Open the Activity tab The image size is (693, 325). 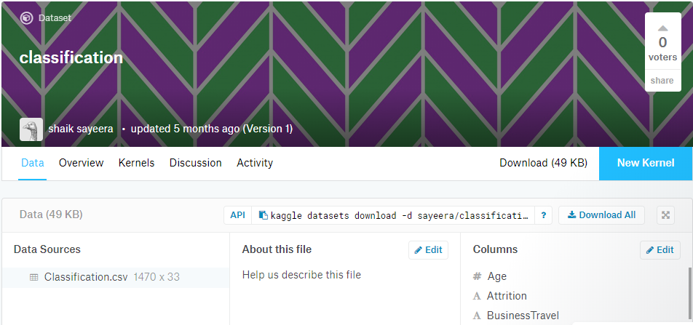(255, 163)
